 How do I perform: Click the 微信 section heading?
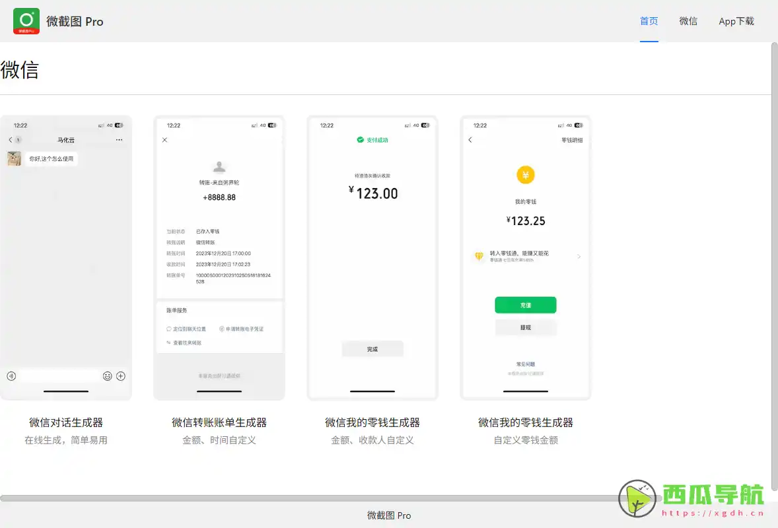click(19, 69)
